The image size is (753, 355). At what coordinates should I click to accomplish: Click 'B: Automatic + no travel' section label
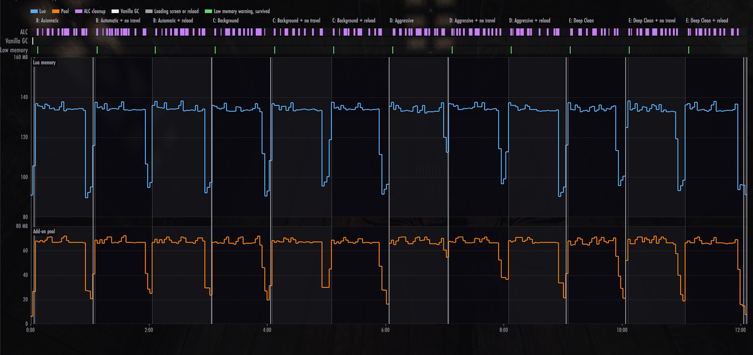coord(118,21)
